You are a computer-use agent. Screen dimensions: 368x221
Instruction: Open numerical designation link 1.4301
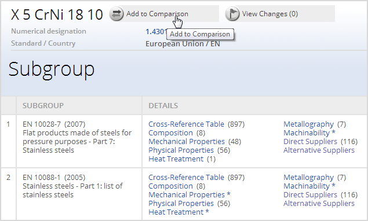pos(156,31)
